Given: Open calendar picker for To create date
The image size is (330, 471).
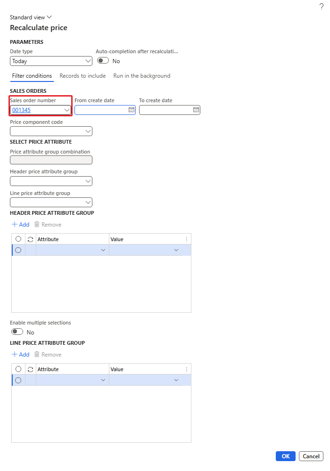Looking at the screenshot, I should coord(196,110).
